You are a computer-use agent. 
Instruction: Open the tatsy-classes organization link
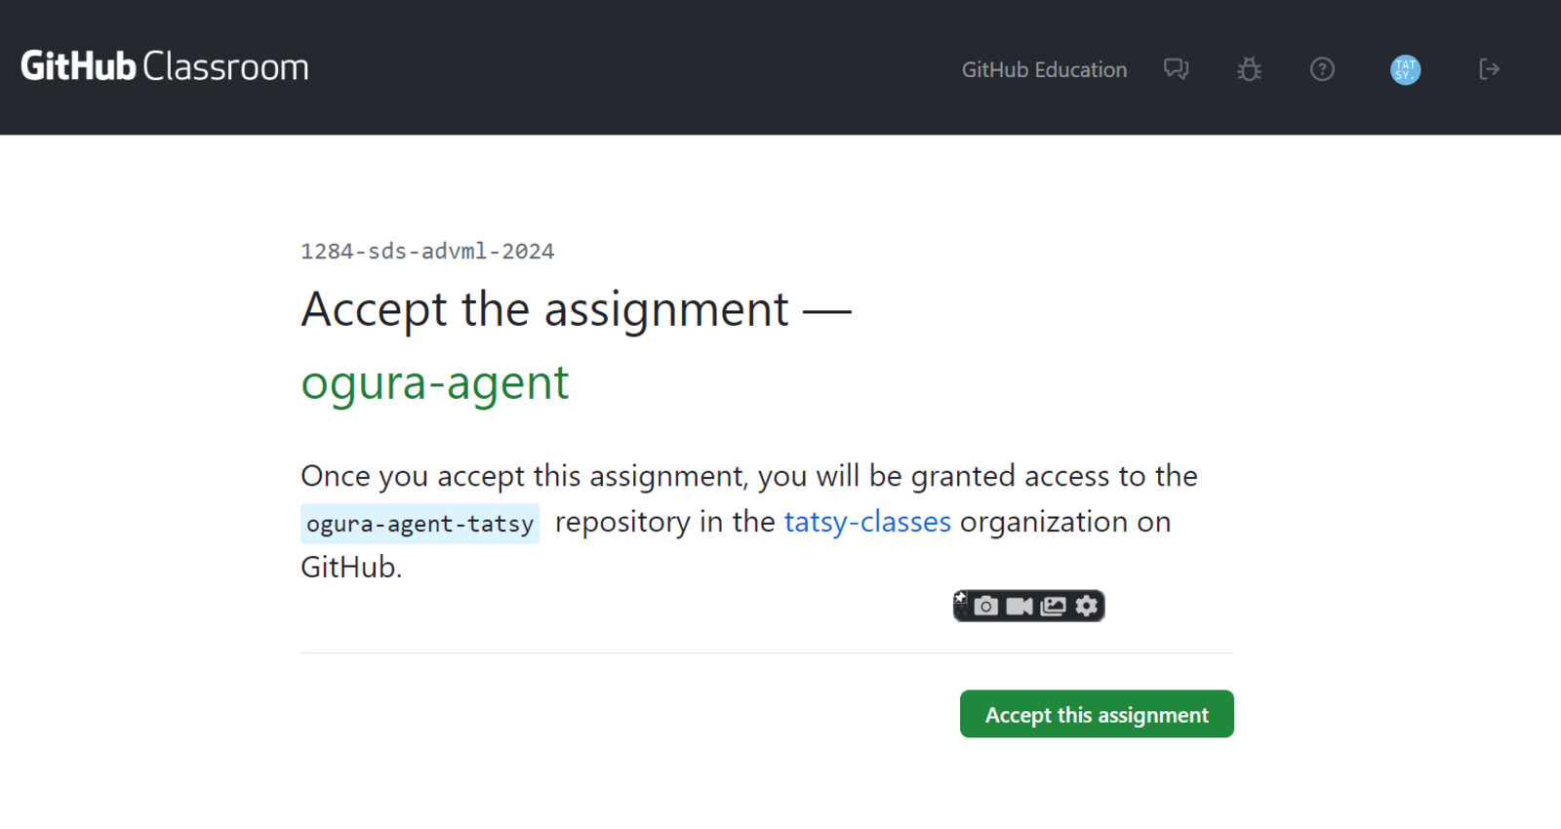tap(867, 522)
